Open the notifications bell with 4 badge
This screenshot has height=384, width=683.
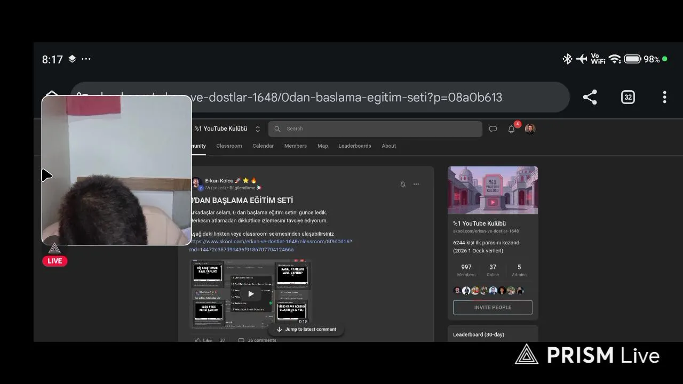512,129
